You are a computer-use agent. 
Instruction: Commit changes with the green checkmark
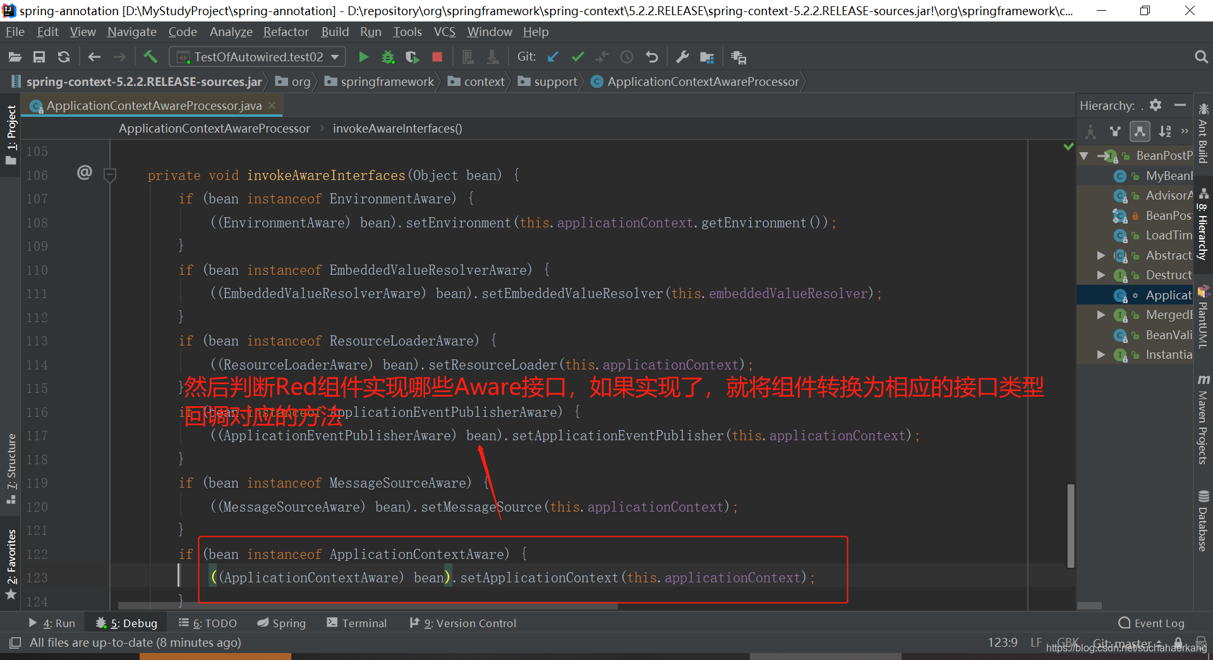pos(577,57)
